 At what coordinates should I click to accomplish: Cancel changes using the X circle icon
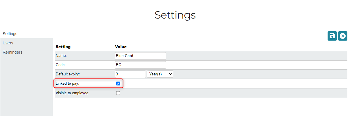[343, 36]
